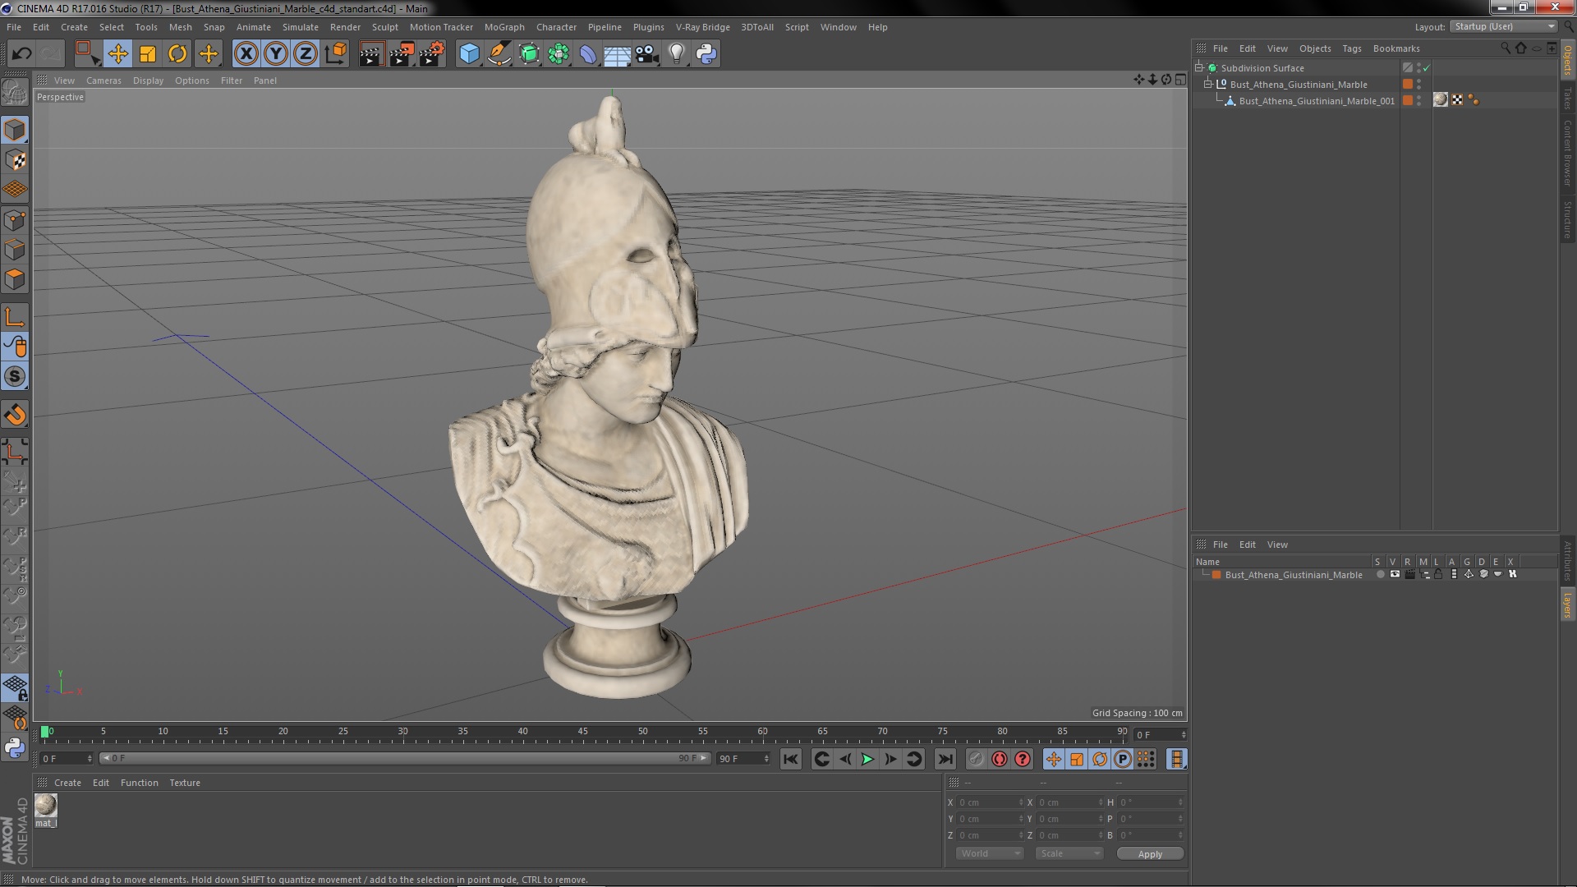Click timeline range slider bar
The height and width of the screenshot is (887, 1577).
pos(404,758)
